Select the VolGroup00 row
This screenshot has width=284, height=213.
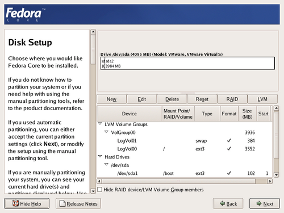185,132
